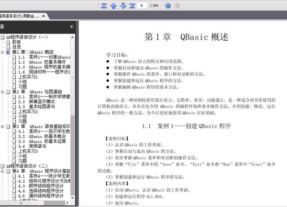Close the document tab with its X
Screen dimensions: 287x207
click(44, 16)
